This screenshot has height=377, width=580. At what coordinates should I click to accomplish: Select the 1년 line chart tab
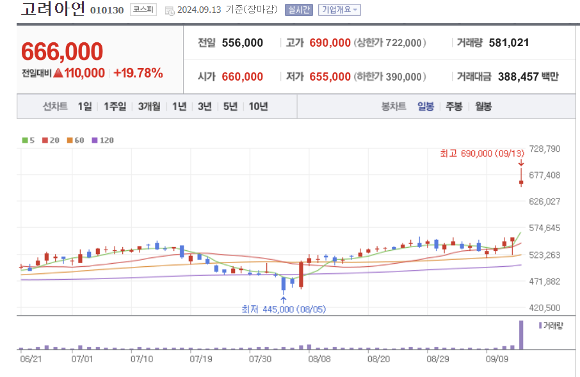[x=179, y=106]
